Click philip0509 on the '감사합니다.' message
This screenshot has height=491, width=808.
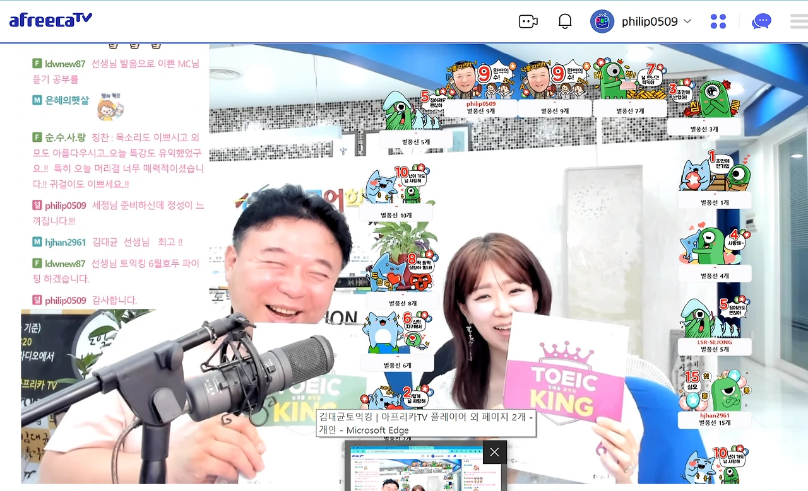(x=66, y=300)
